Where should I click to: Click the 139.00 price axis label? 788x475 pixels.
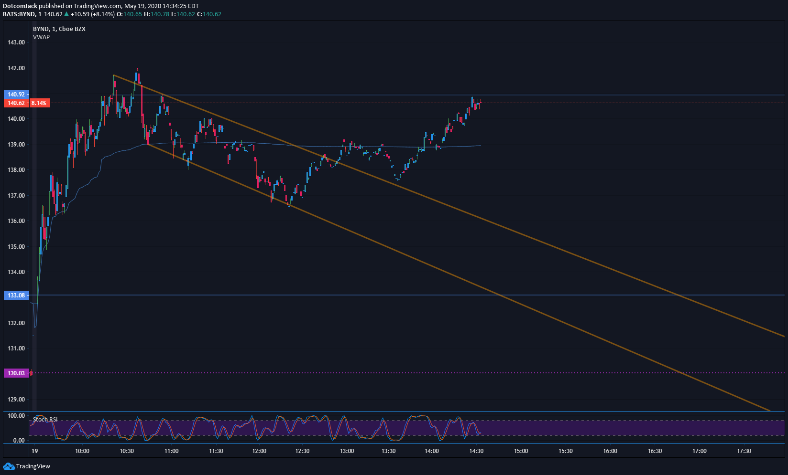tap(16, 145)
